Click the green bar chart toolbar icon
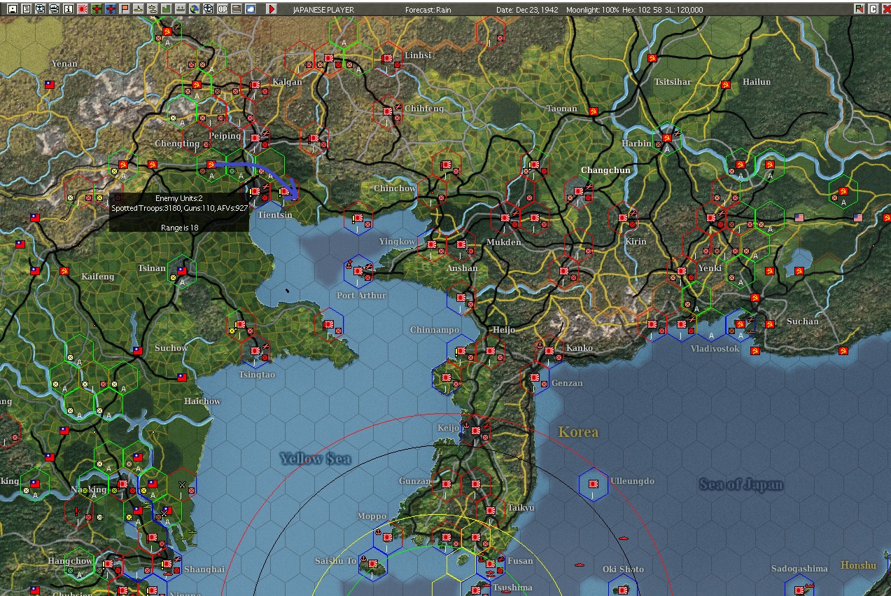Viewport: 891px width, 596px height. pyautogui.click(x=166, y=9)
